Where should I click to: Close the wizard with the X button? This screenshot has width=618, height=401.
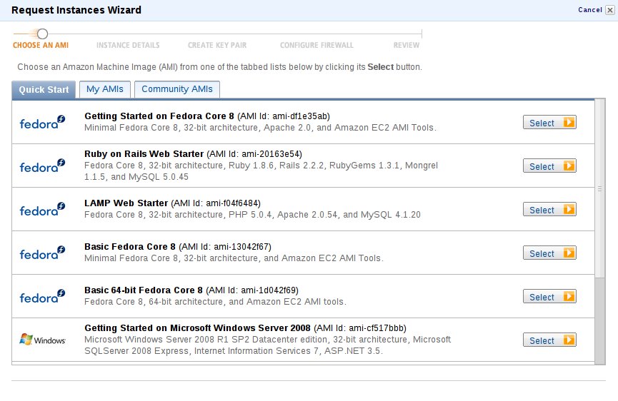tap(609, 10)
